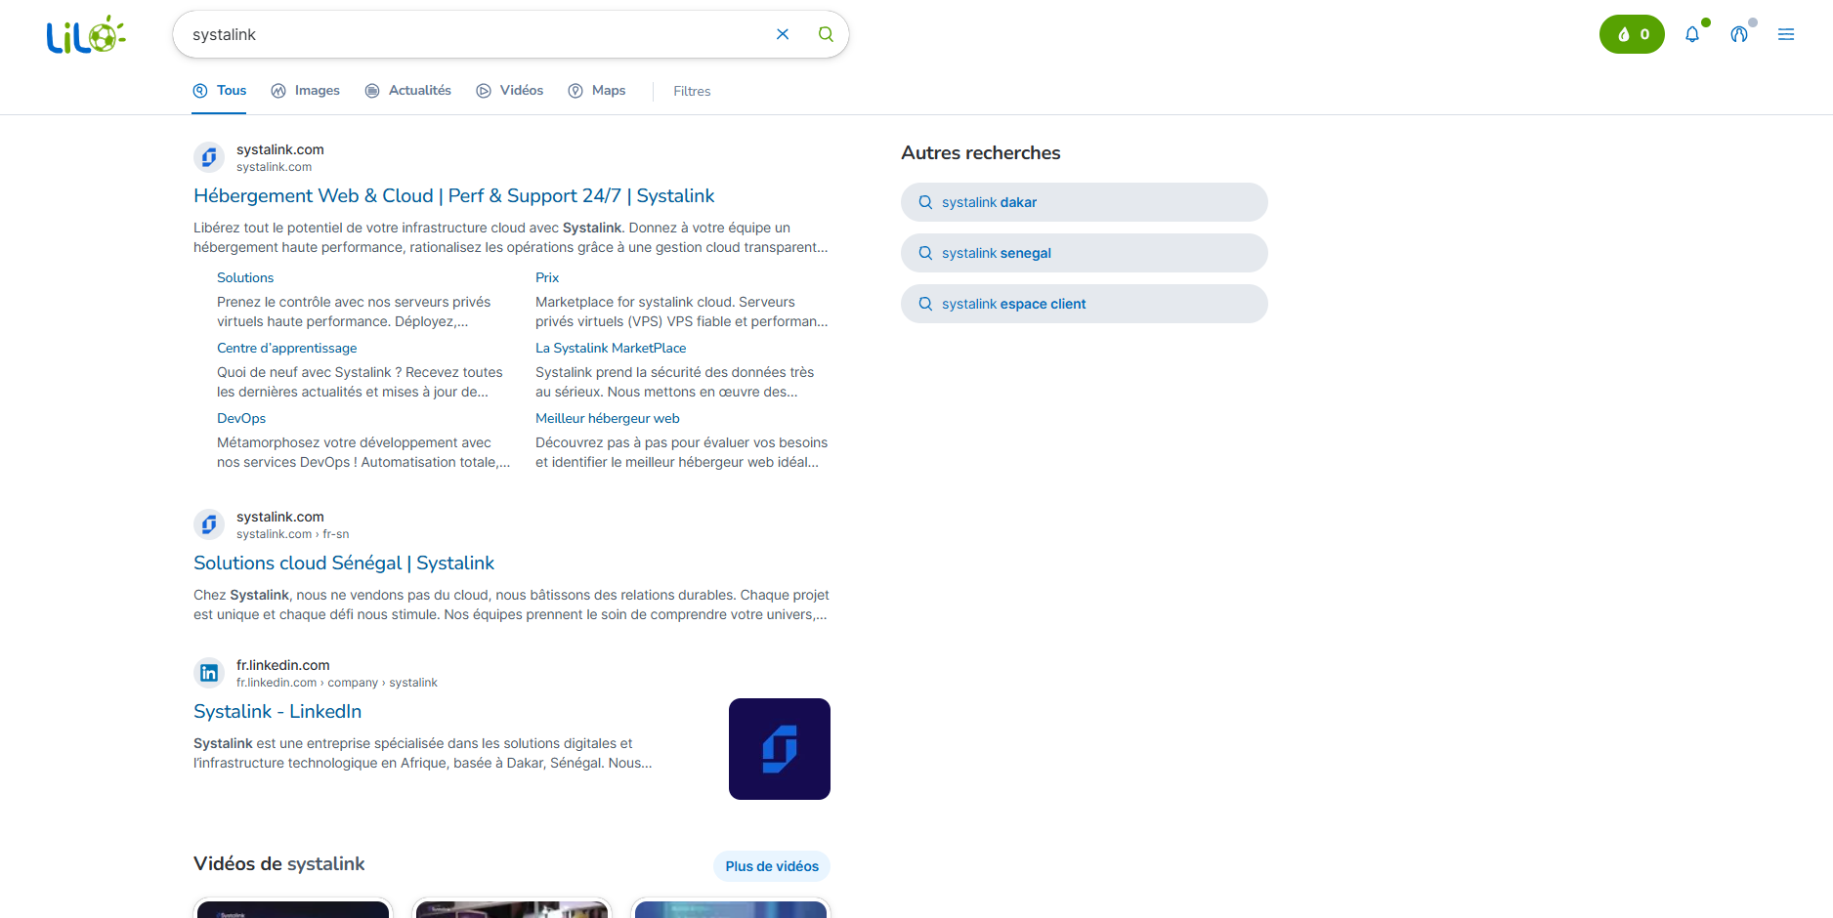
Task: Open the Solutions sitelink
Action: 245,277
